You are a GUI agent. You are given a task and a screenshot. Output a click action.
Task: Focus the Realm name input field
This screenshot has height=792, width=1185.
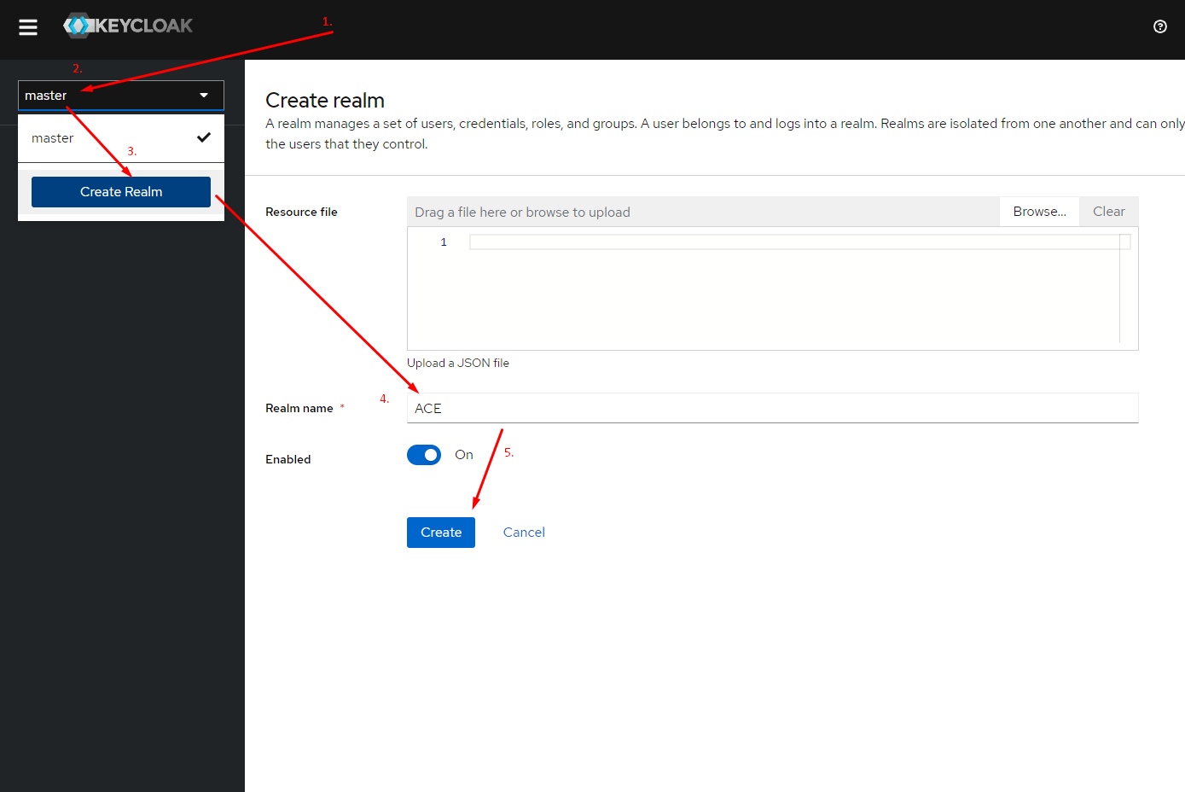[x=772, y=409]
